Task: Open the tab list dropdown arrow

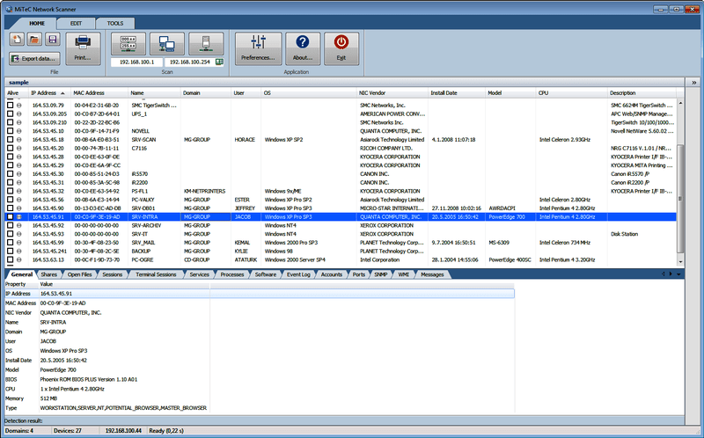Action: pyautogui.click(x=678, y=274)
